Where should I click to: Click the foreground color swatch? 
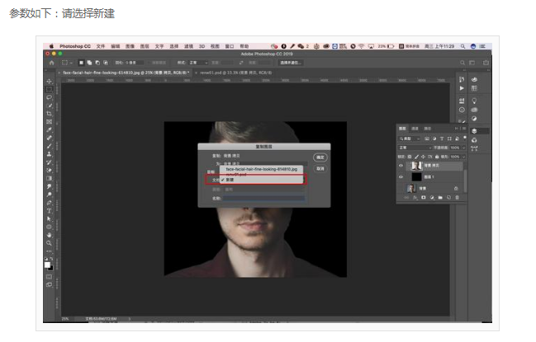(48, 265)
